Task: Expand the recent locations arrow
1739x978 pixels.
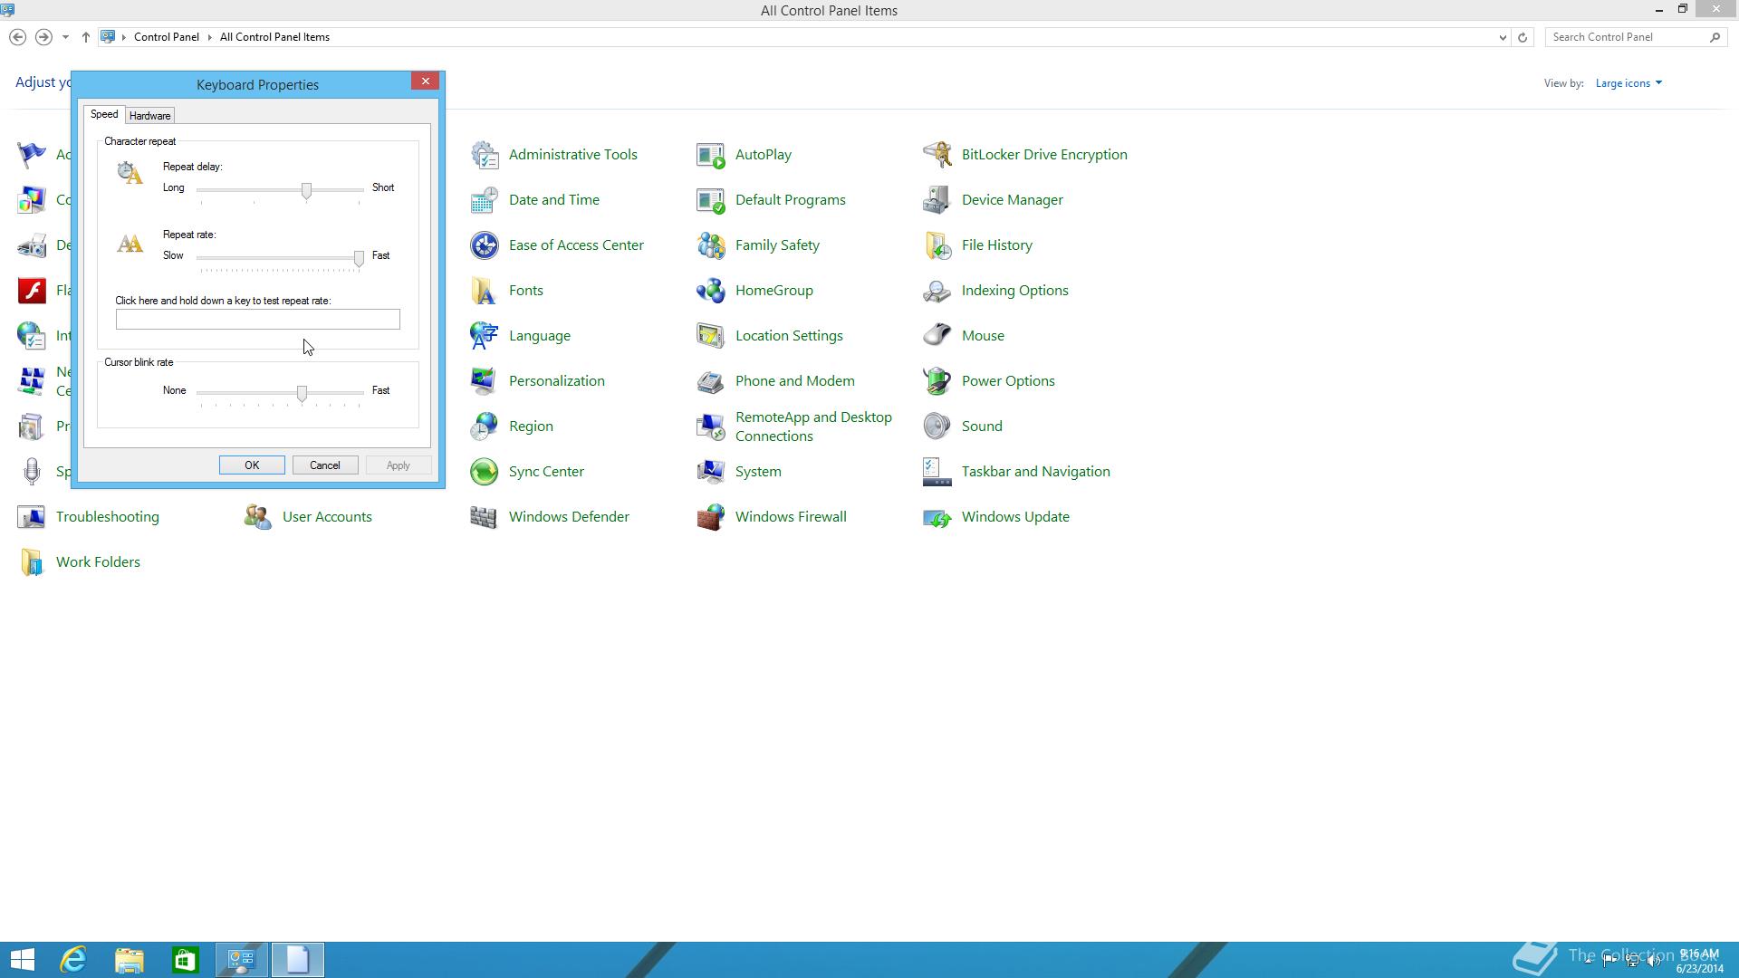Action: pos(65,37)
